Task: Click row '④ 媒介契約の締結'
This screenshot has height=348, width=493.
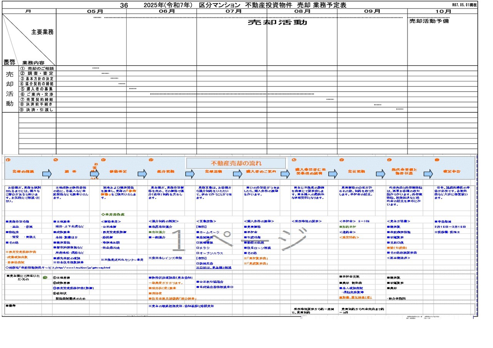Action: (x=37, y=84)
